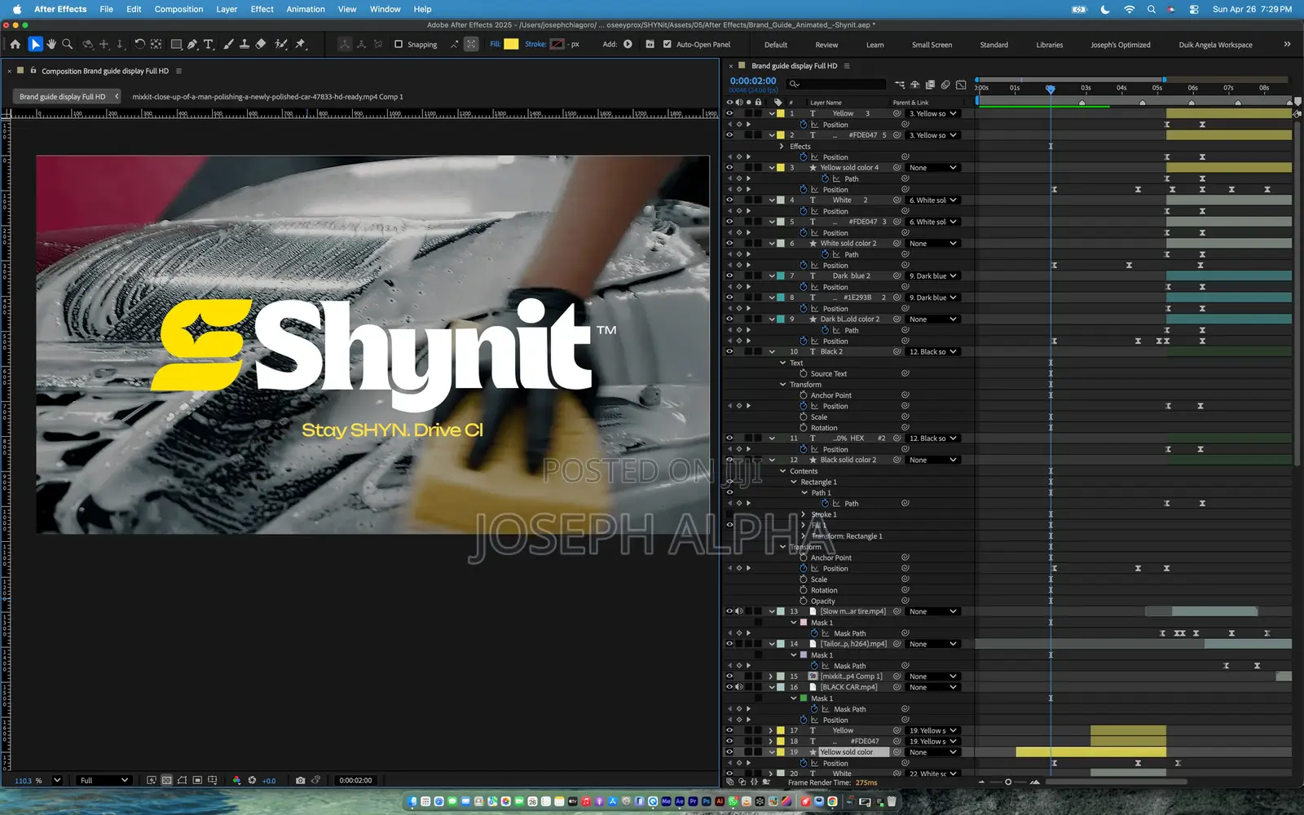Open the Stroke color swatch
Image resolution: width=1304 pixels, height=815 pixels.
click(x=557, y=44)
